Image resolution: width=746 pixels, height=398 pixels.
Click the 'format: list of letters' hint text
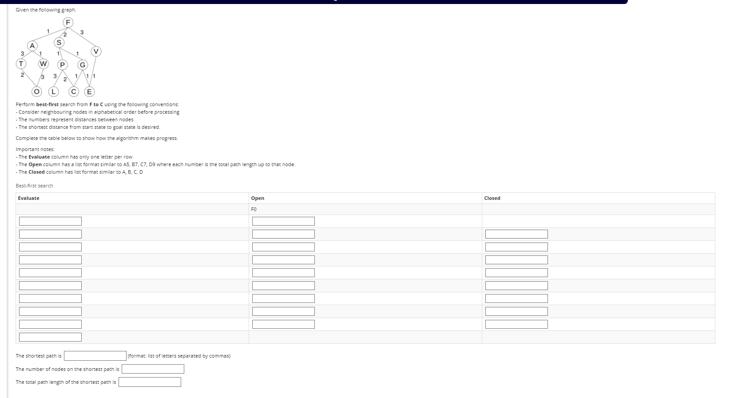[x=179, y=356]
